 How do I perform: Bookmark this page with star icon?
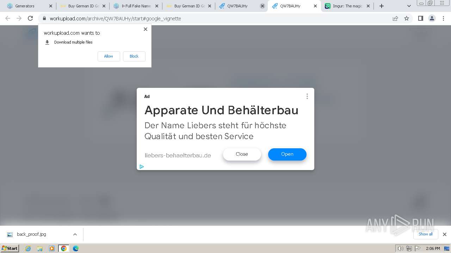tap(407, 18)
